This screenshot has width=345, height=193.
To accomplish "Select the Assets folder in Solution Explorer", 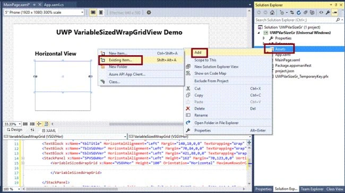I will (280, 49).
